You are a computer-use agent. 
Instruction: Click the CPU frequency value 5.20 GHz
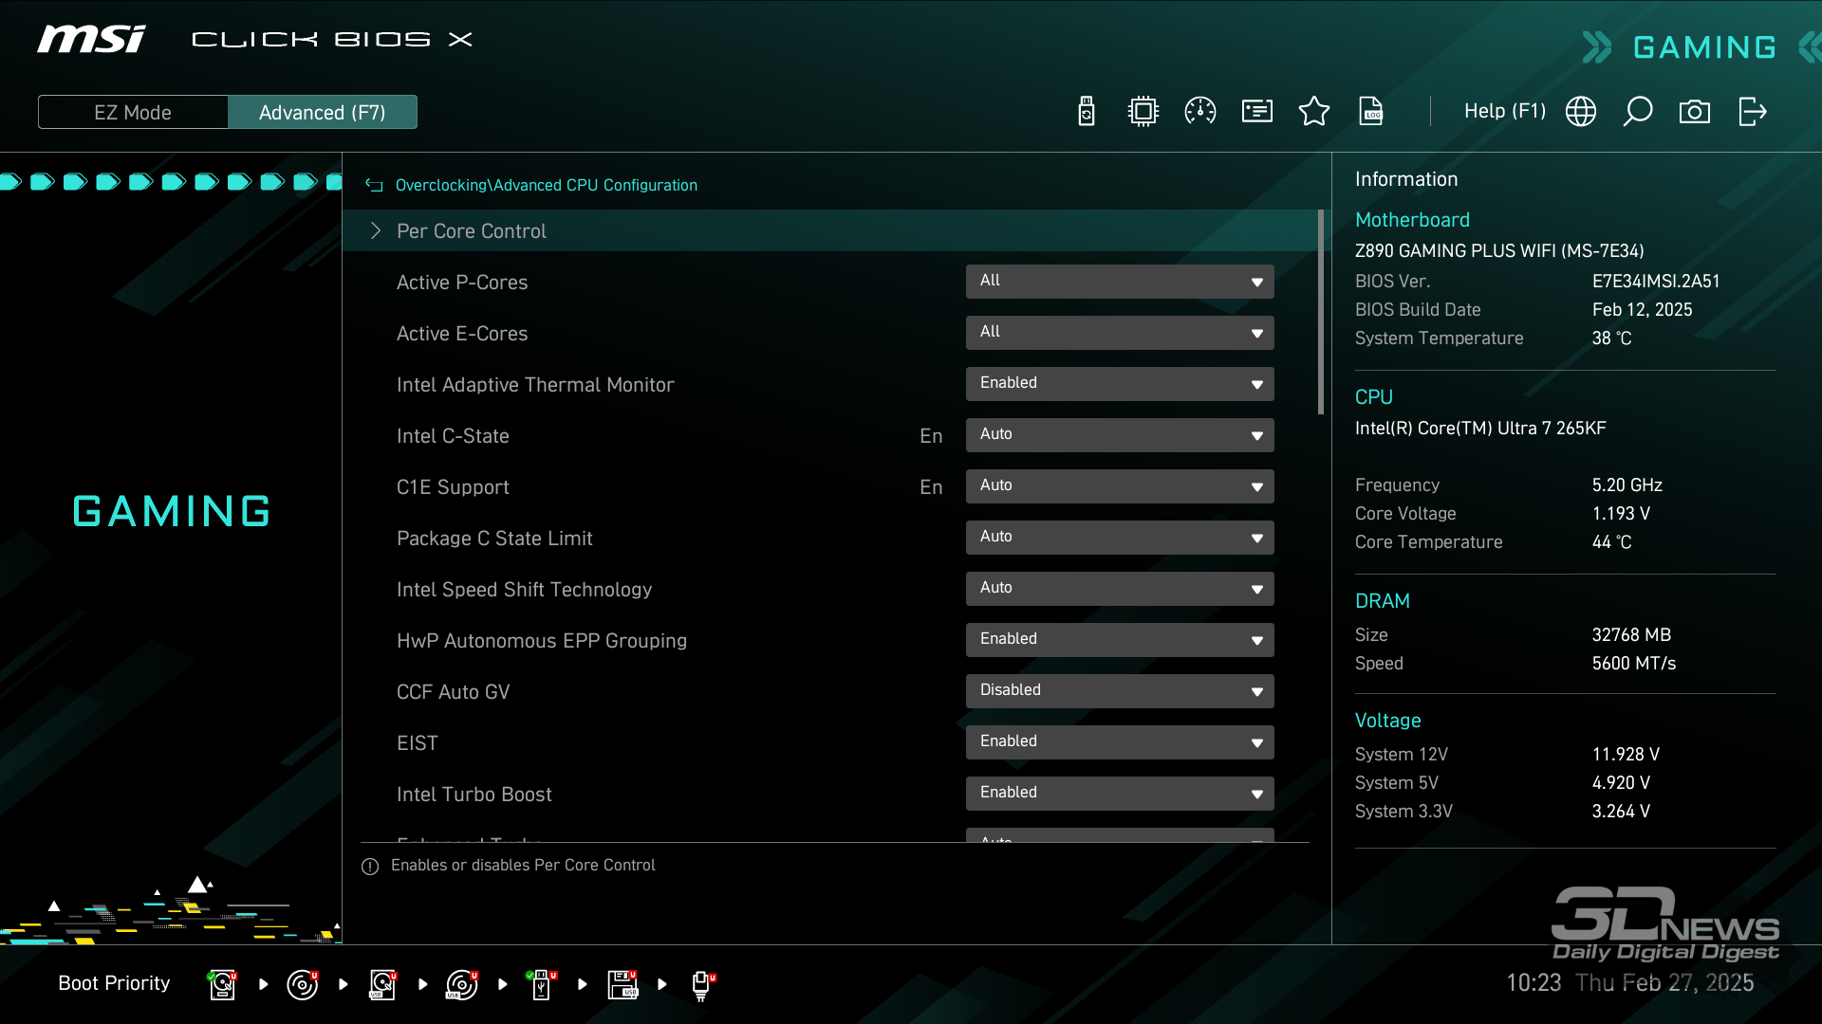1627,485
